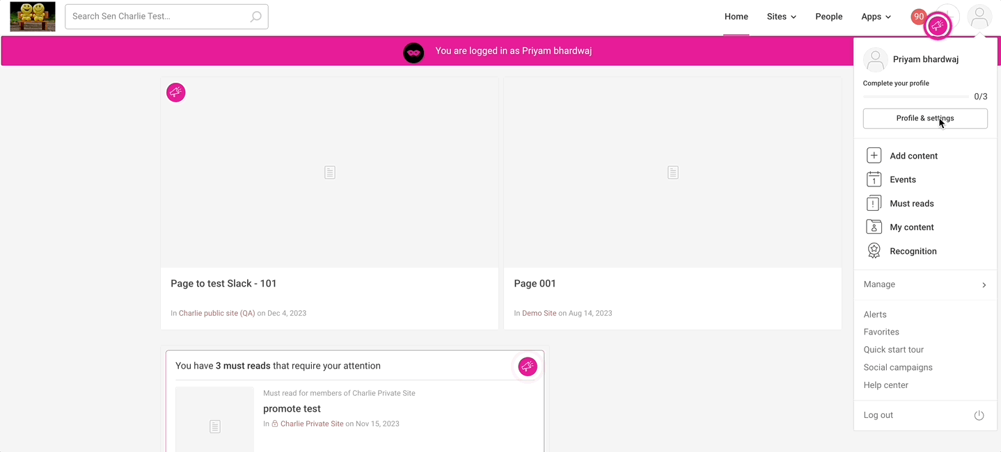Click the lock icon beside Charlie Private Site
The width and height of the screenshot is (1001, 452).
274,423
